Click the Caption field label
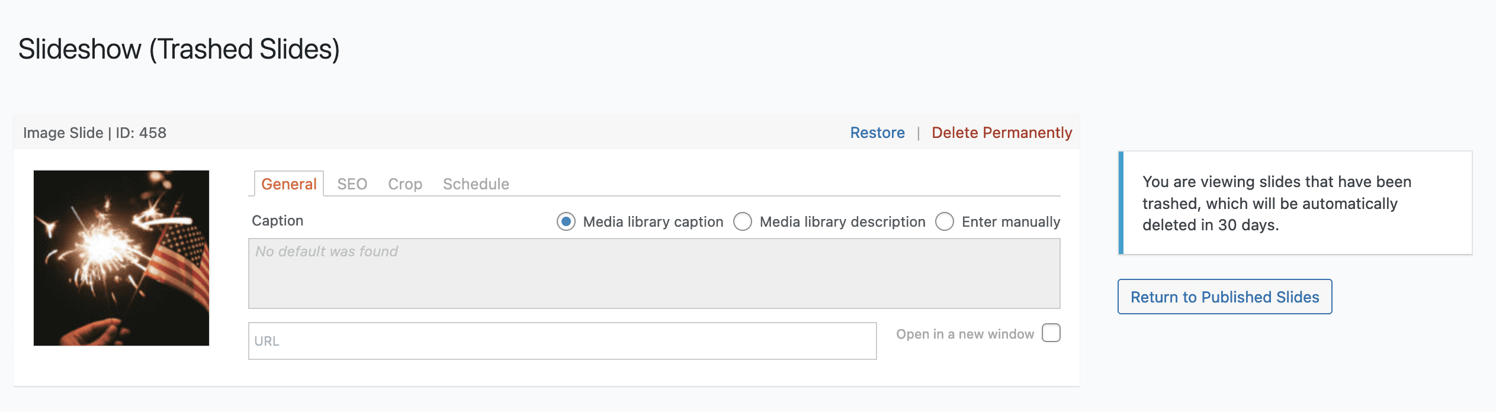Viewport: 1496px width, 412px height. pyautogui.click(x=277, y=221)
